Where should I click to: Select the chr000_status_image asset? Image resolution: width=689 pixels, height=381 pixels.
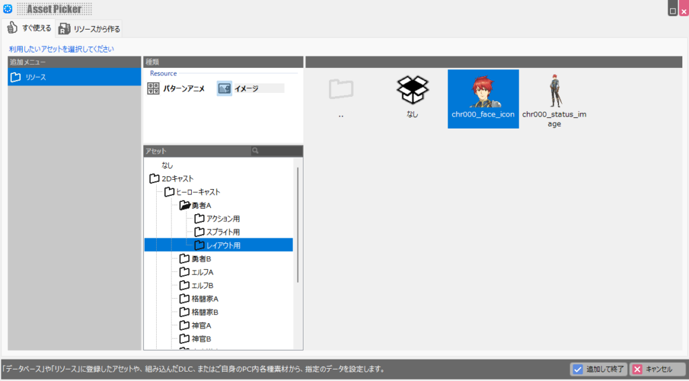tap(554, 94)
